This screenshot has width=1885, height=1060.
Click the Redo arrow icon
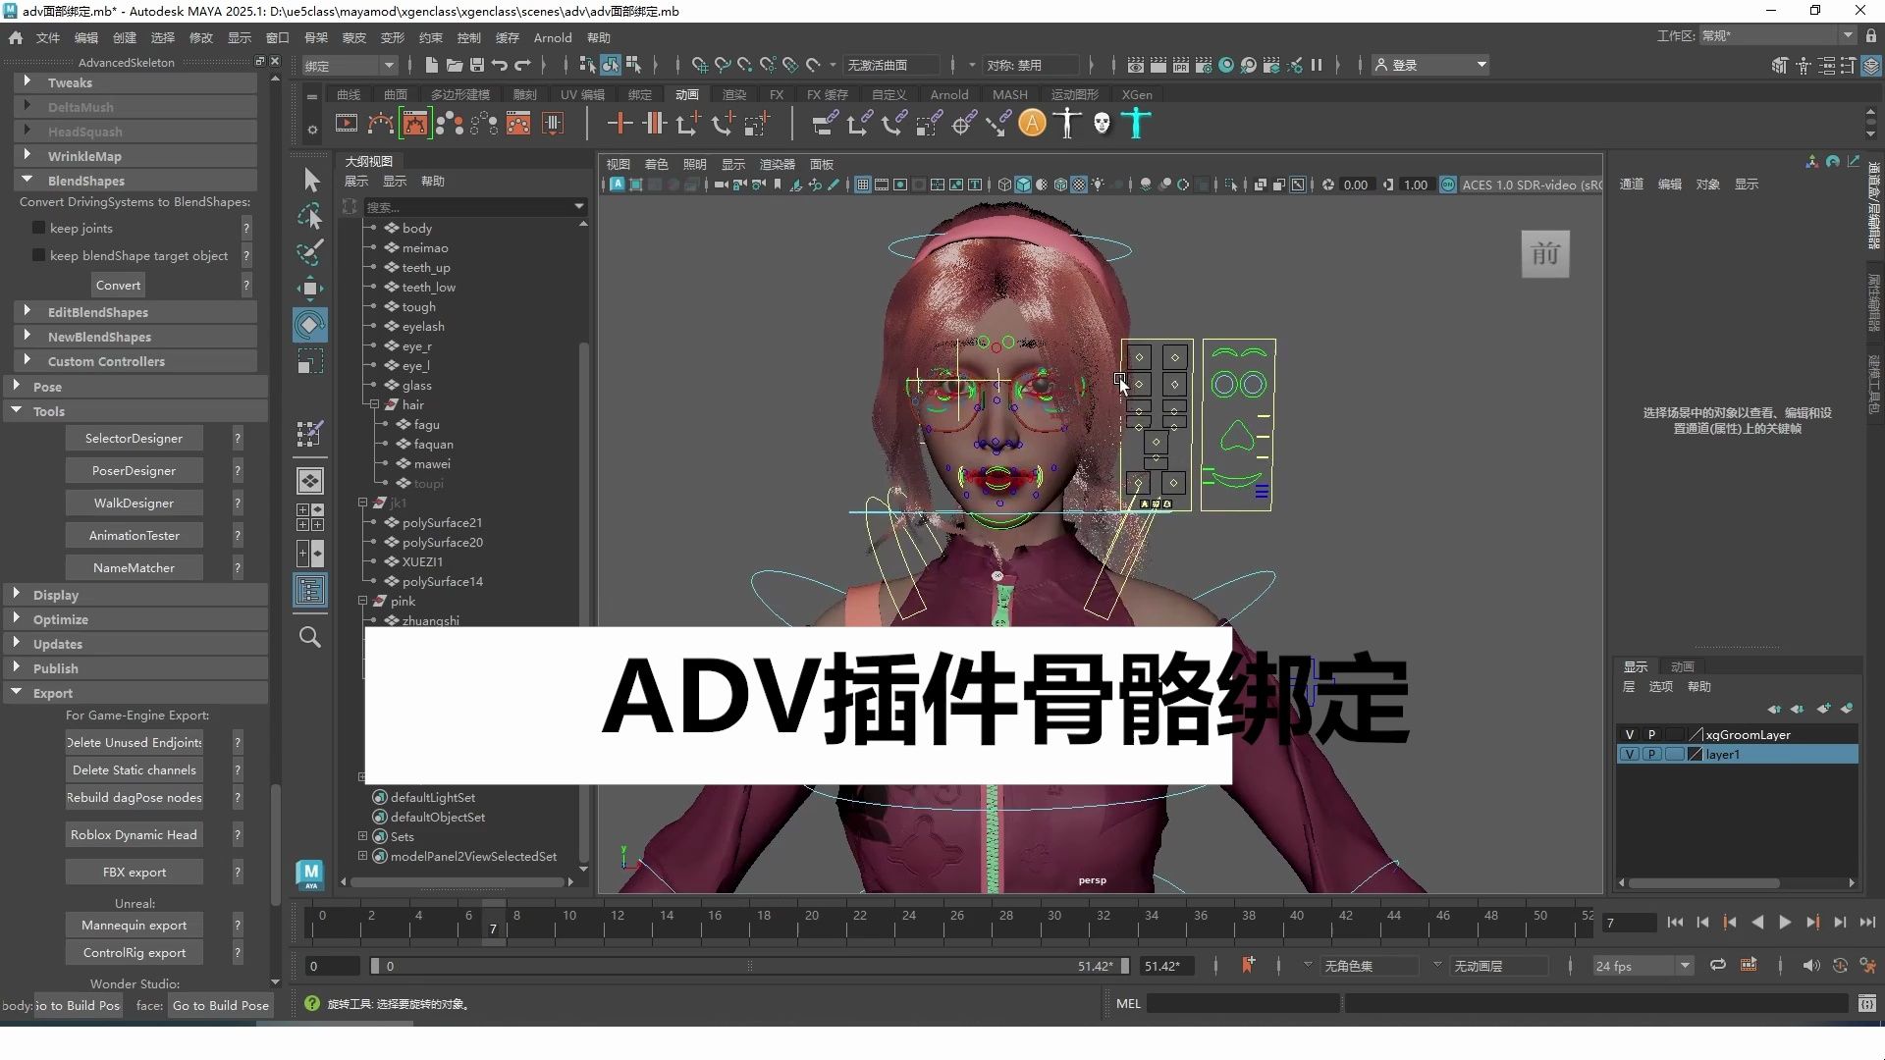pyautogui.click(x=522, y=65)
